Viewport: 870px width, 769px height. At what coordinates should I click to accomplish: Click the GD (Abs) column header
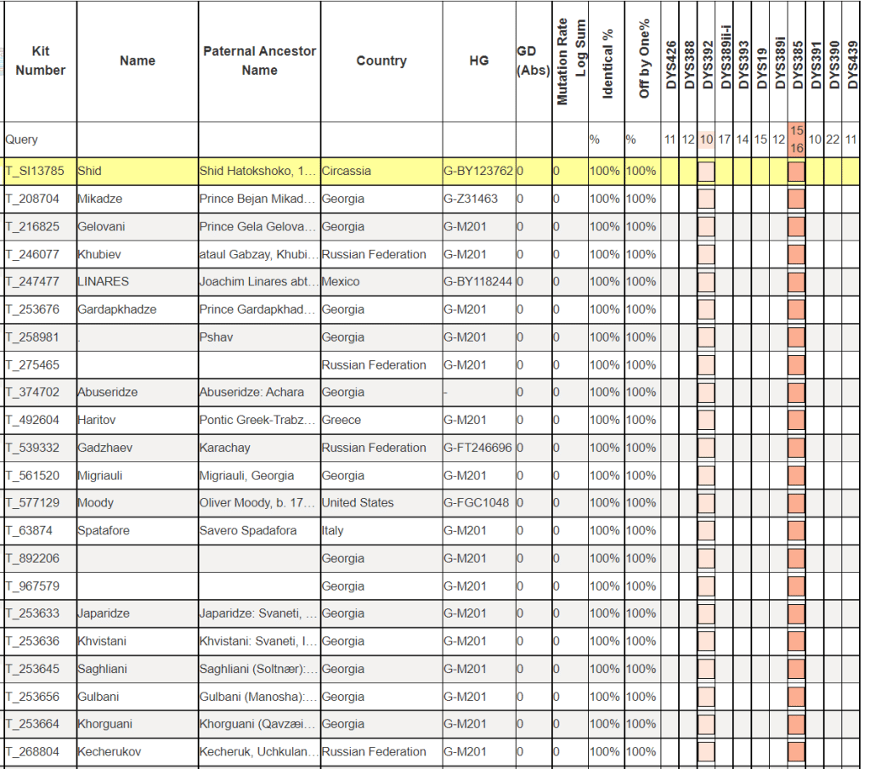pyautogui.click(x=533, y=61)
